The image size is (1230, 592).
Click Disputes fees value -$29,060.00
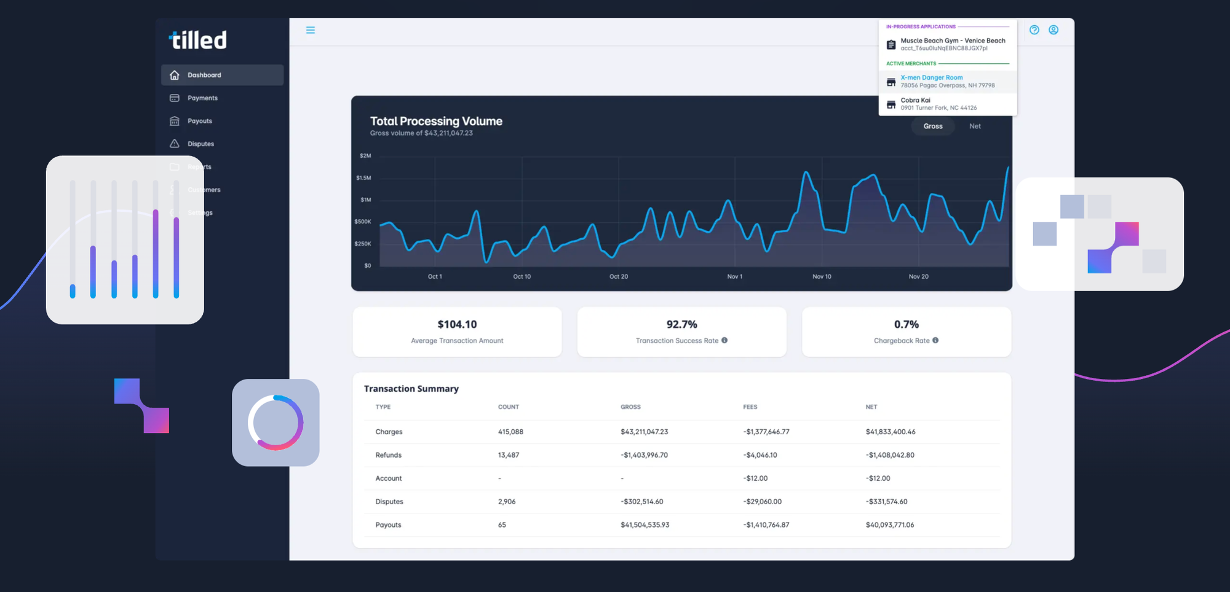click(762, 502)
